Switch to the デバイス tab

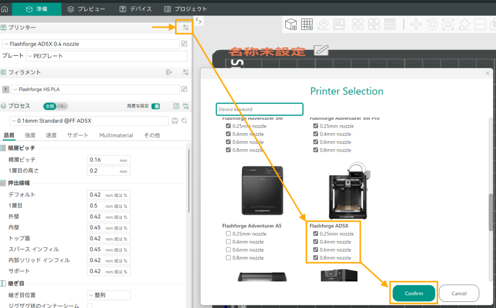pos(136,9)
